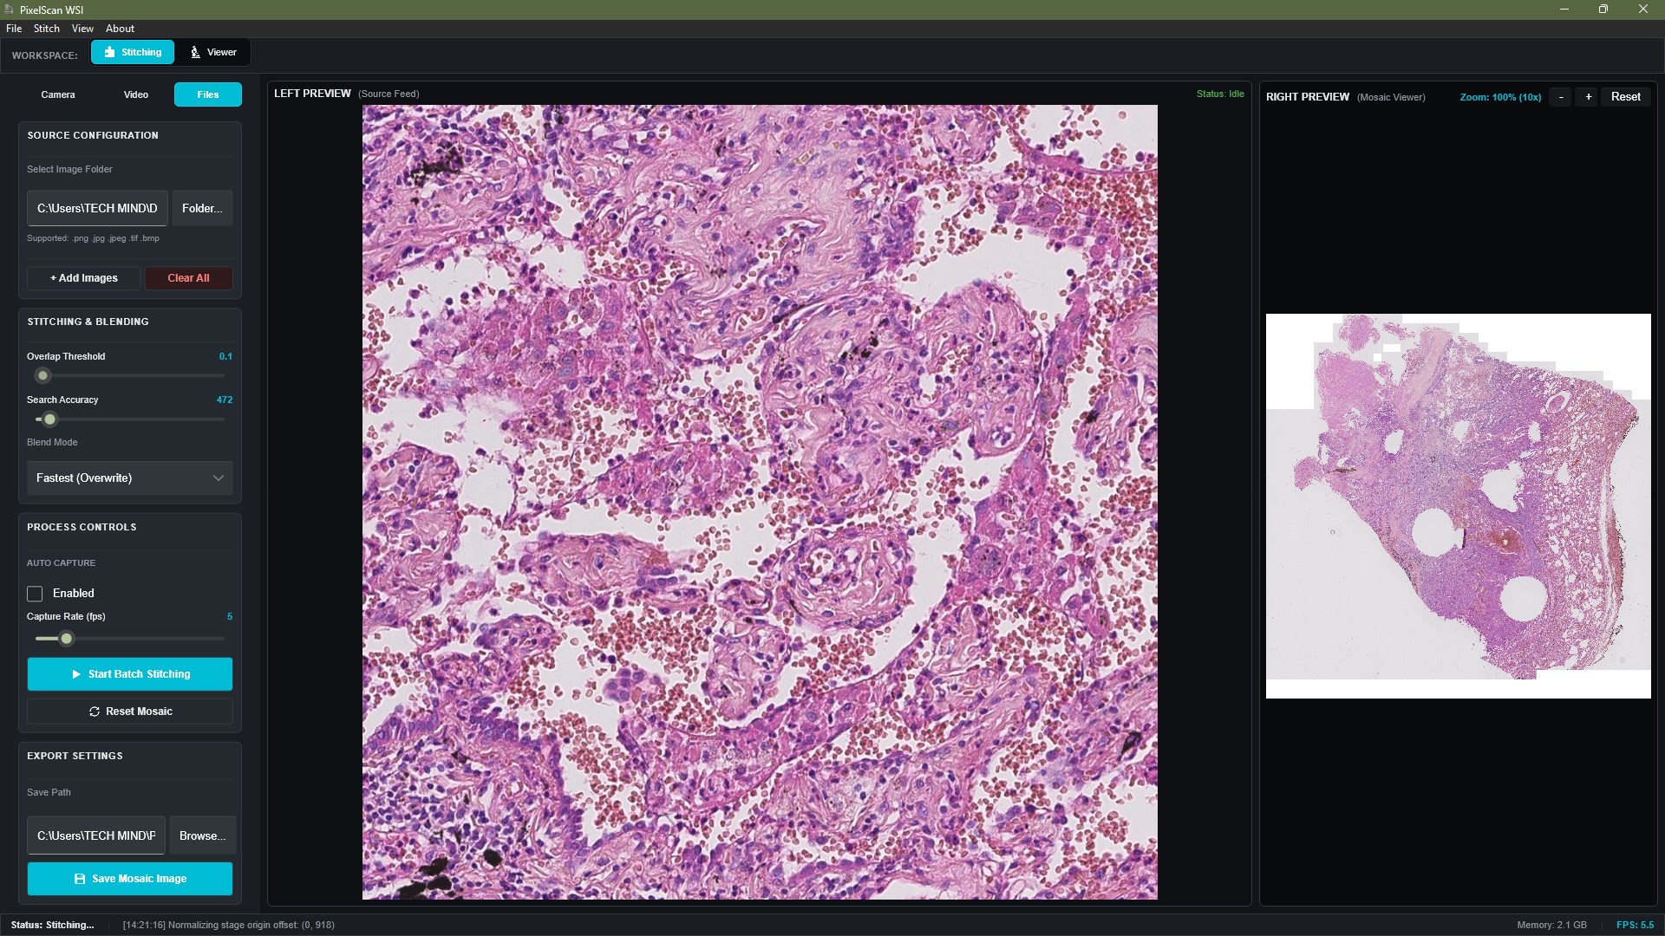Click the Clear All button
Screen dimensions: 1665x936
188,278
